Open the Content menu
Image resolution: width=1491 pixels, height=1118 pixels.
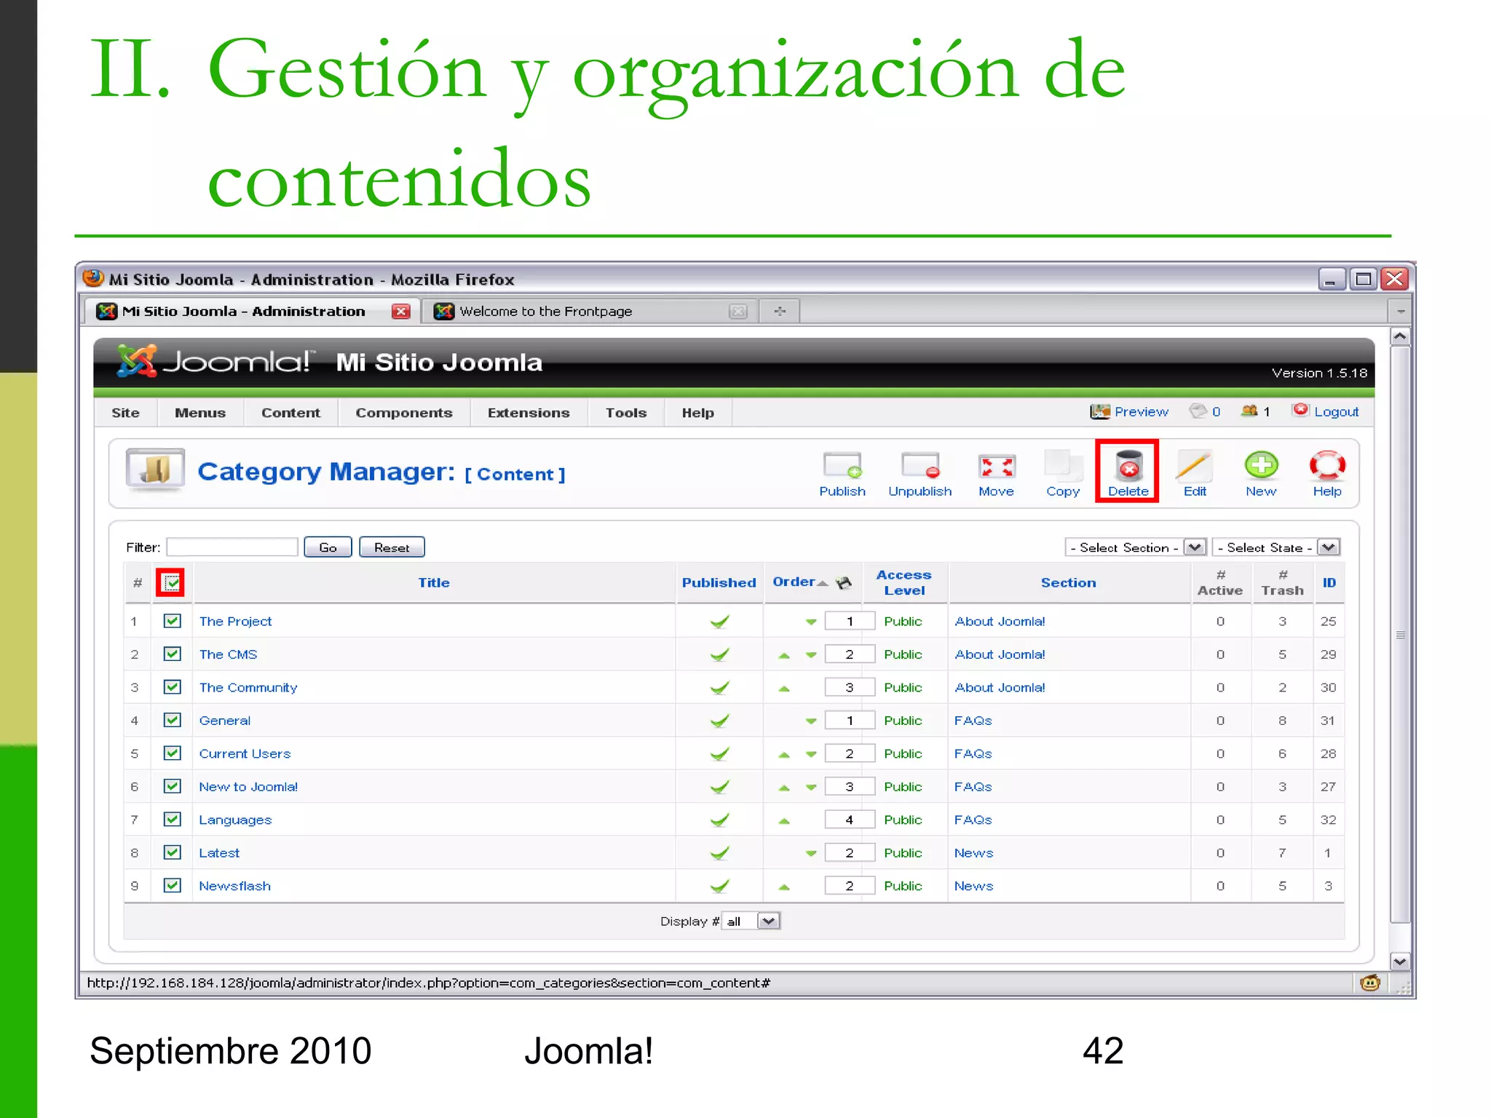coord(290,413)
